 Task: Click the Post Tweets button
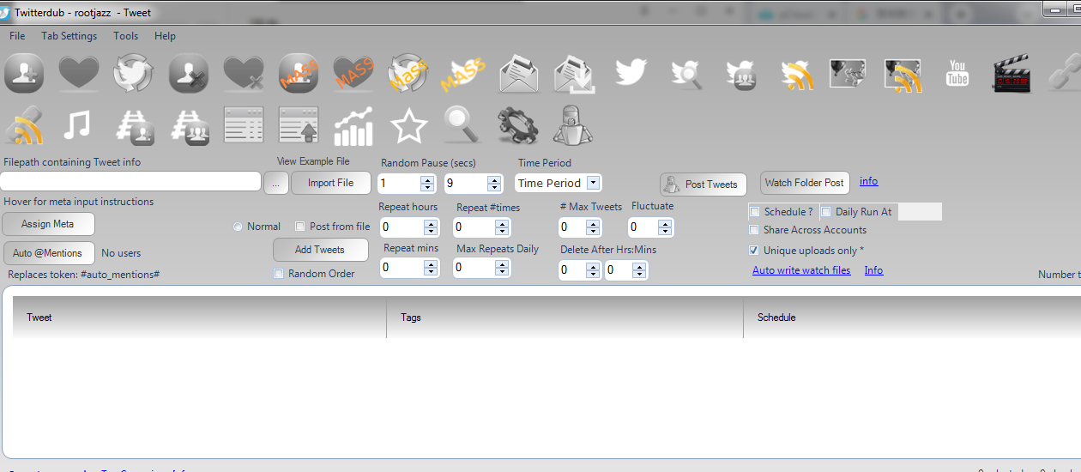coord(703,185)
